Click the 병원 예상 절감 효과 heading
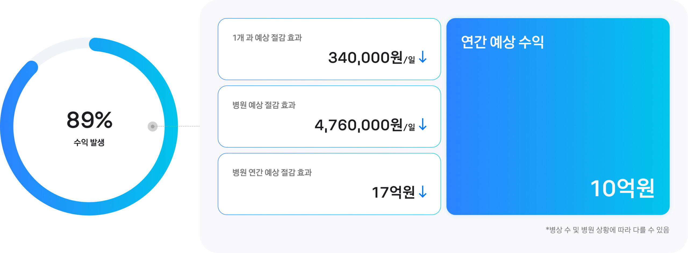Screen dimensions: 688x253 [264, 105]
